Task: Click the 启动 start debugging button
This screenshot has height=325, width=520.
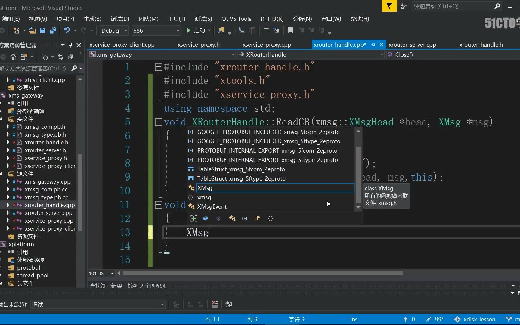Action: coord(196,30)
